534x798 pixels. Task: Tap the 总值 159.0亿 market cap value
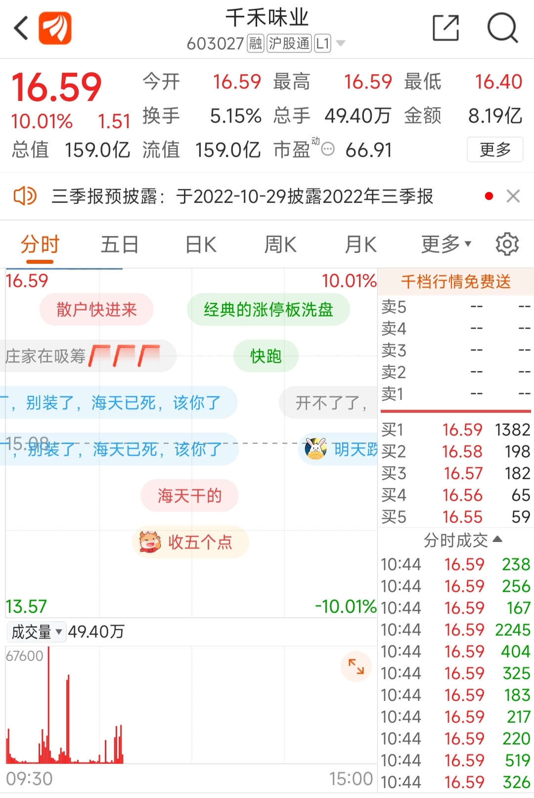coord(97,150)
